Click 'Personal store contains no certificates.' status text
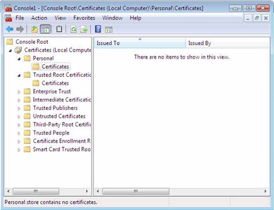 tap(51, 202)
